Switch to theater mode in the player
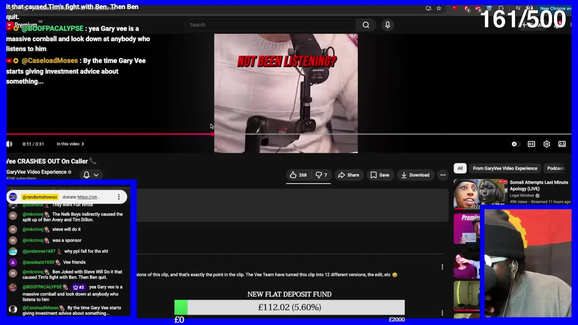Viewport: 578px width, 325px height. point(562,144)
